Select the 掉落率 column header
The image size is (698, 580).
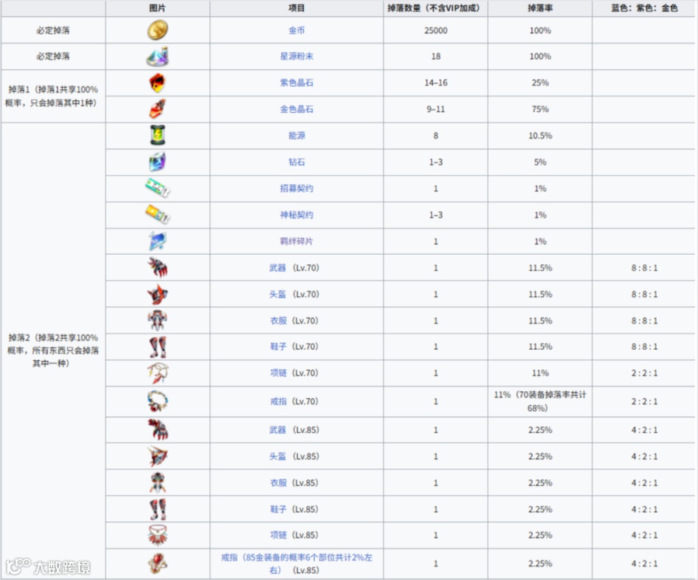[540, 8]
